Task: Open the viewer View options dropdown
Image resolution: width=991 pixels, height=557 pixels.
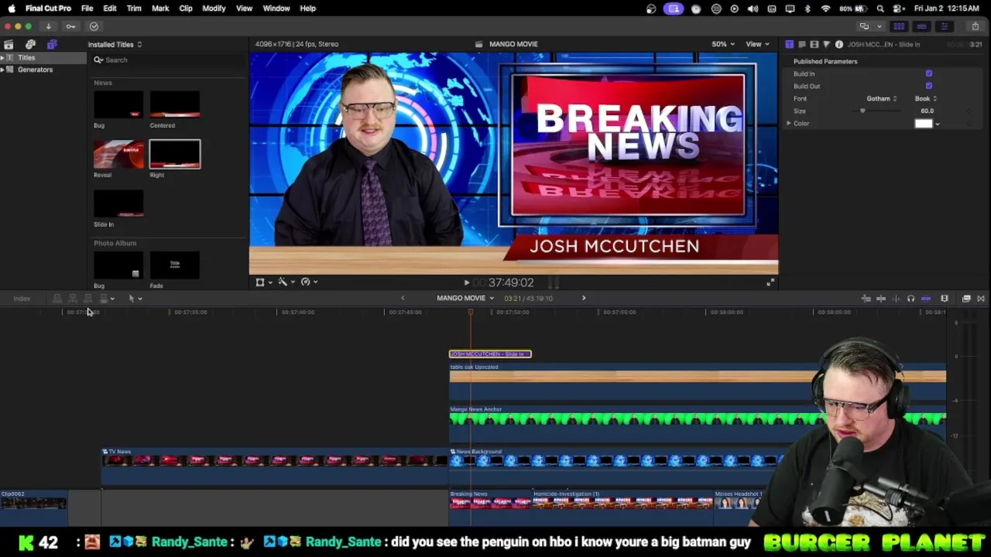Action: tap(757, 44)
